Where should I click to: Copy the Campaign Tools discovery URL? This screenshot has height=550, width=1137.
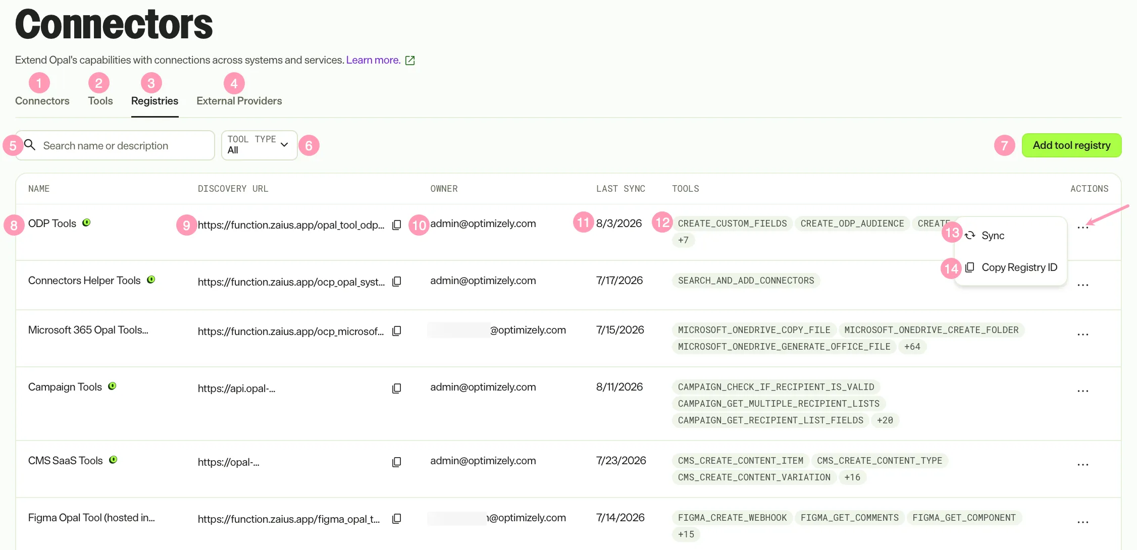[x=397, y=388]
